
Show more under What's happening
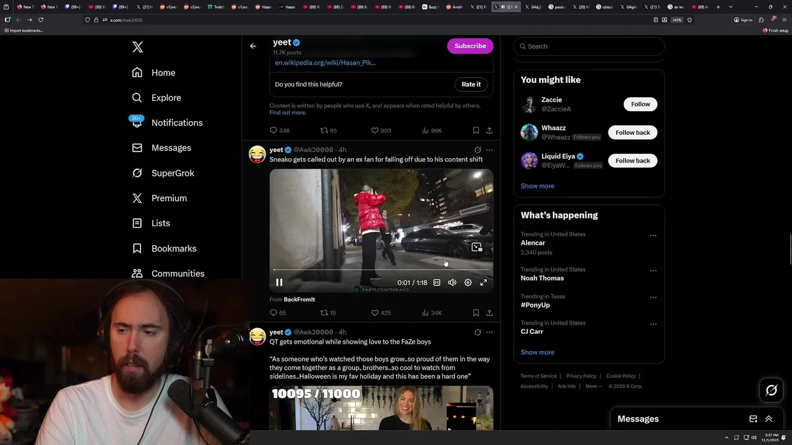(x=537, y=352)
